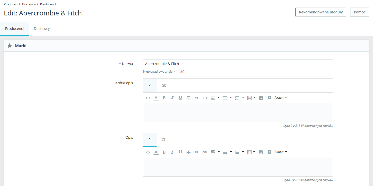Open Akapit format dropdown in Krótki opis editor
This screenshot has height=186, width=373.
281,98
